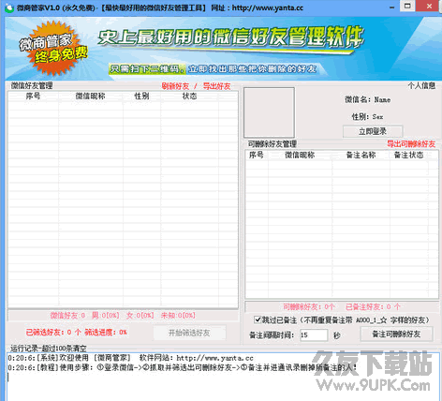Click the 筛选进度: 0% status text
The height and width of the screenshot is (401, 442).
[106, 333]
